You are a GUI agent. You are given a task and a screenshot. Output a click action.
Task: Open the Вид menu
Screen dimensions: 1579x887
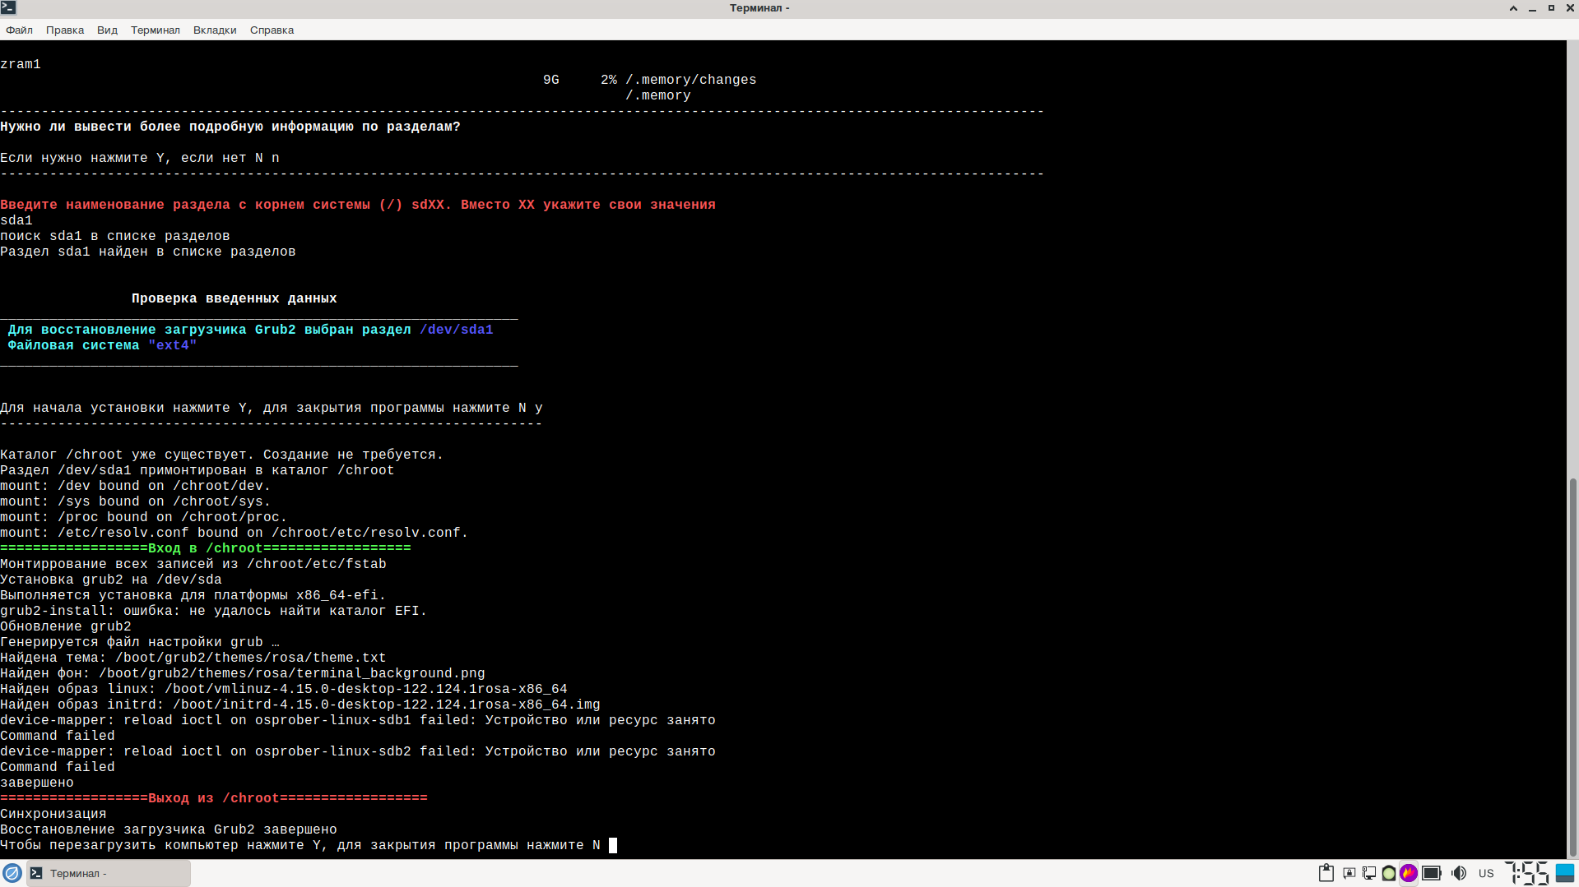click(x=107, y=30)
